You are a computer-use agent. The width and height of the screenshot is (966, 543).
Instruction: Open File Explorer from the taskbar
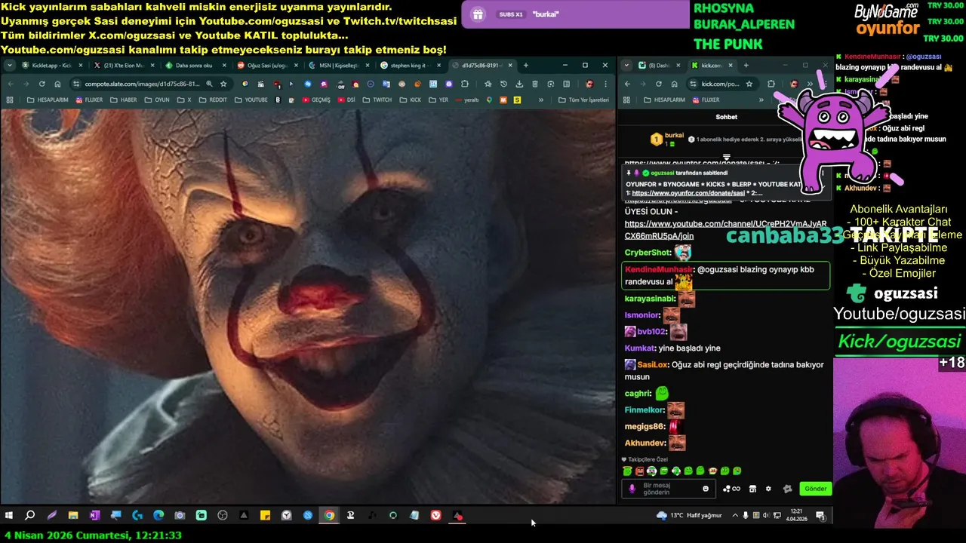(x=73, y=516)
